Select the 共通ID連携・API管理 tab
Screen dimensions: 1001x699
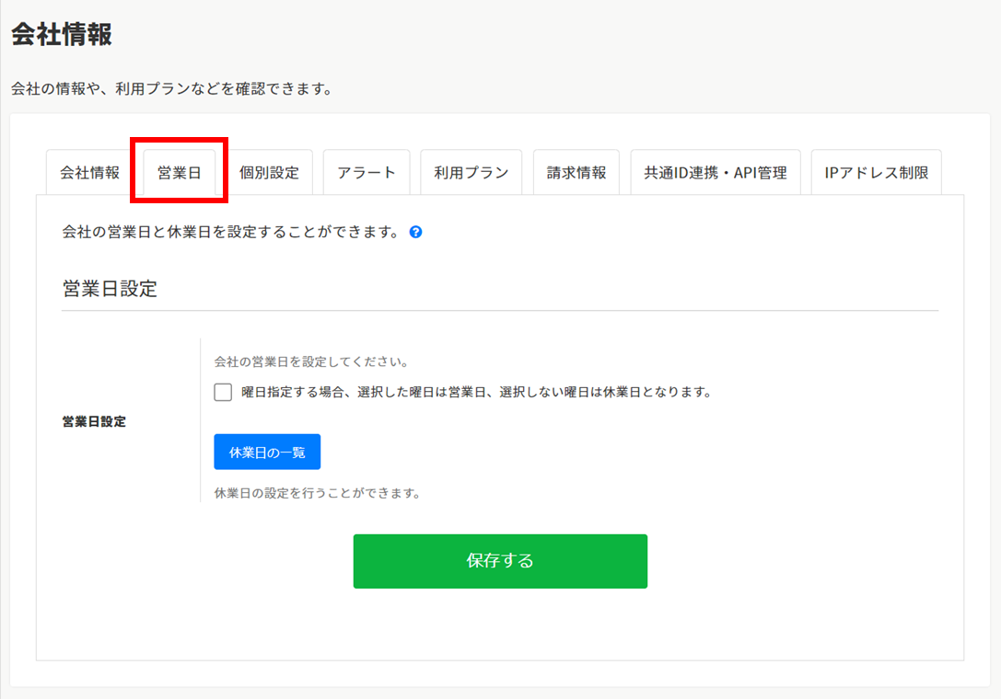715,171
